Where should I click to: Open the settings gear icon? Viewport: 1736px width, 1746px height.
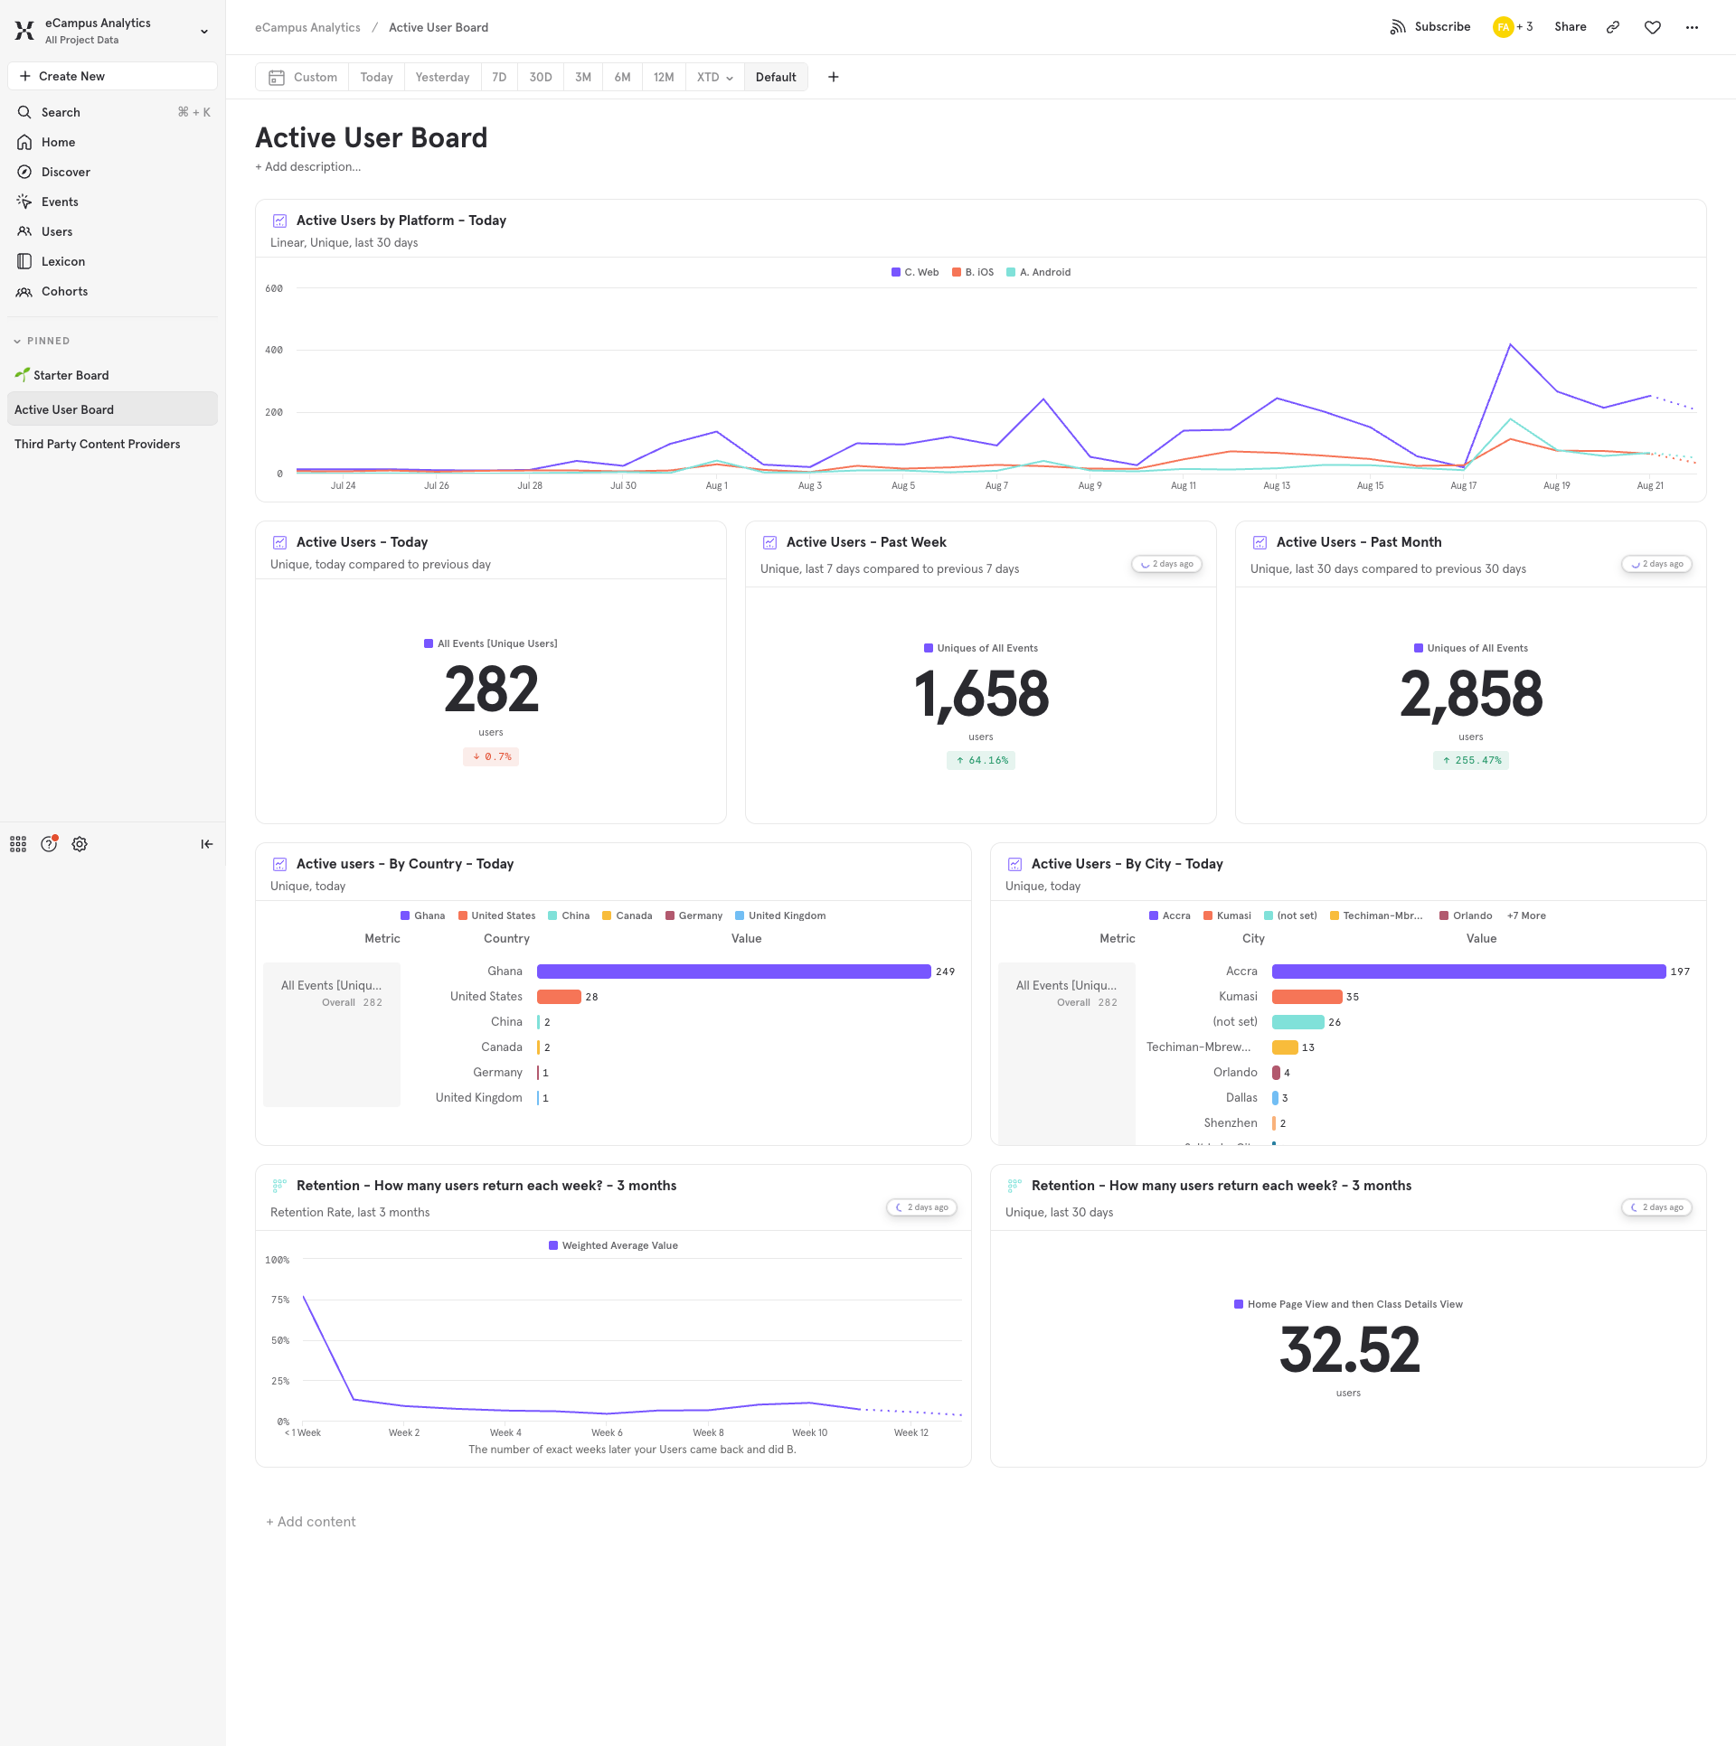point(80,844)
